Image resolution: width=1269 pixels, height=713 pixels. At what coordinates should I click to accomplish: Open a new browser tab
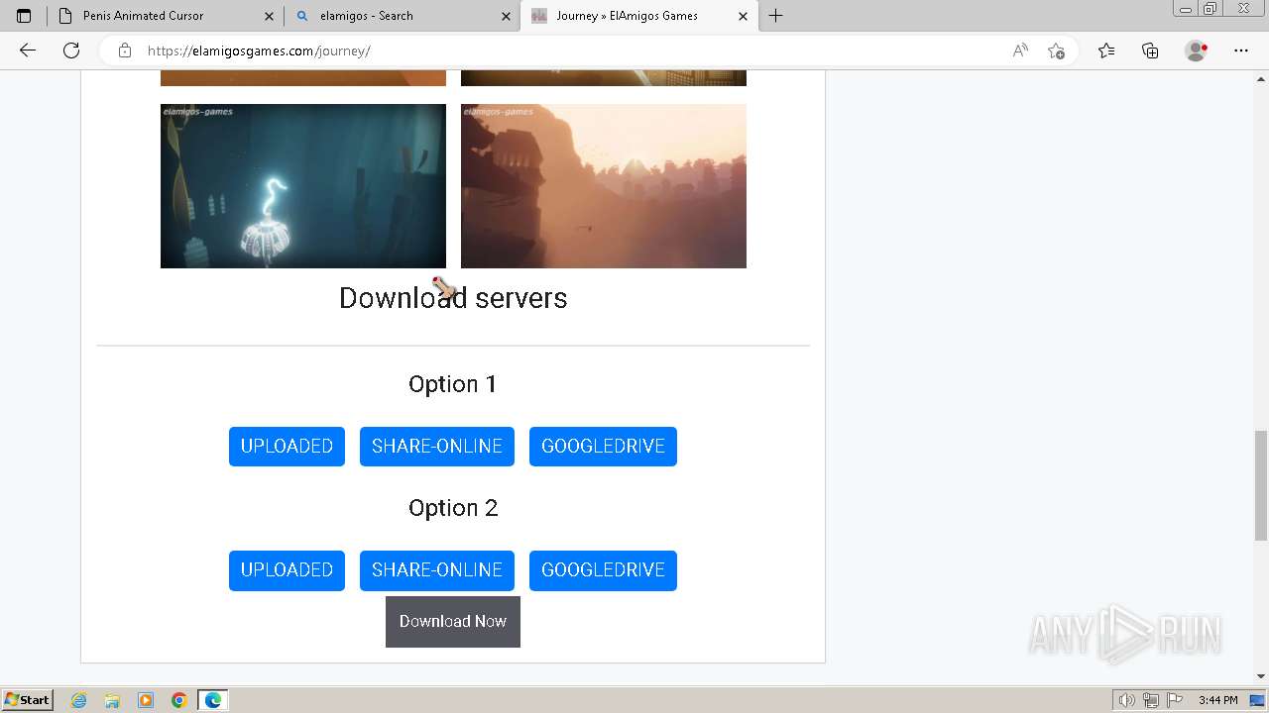point(776,16)
